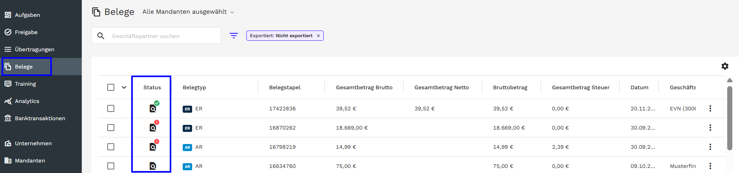Expand the Alle Mandanten ausgewählt dropdown
This screenshot has height=173, width=739.
click(188, 12)
